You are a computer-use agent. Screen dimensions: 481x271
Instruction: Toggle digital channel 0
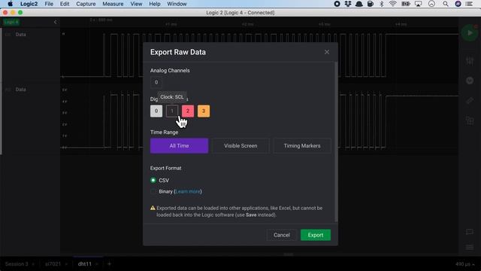point(156,111)
